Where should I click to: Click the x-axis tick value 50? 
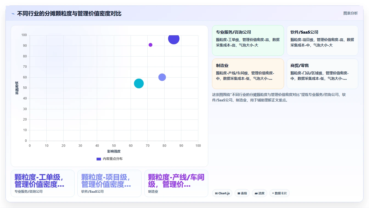[114, 146]
